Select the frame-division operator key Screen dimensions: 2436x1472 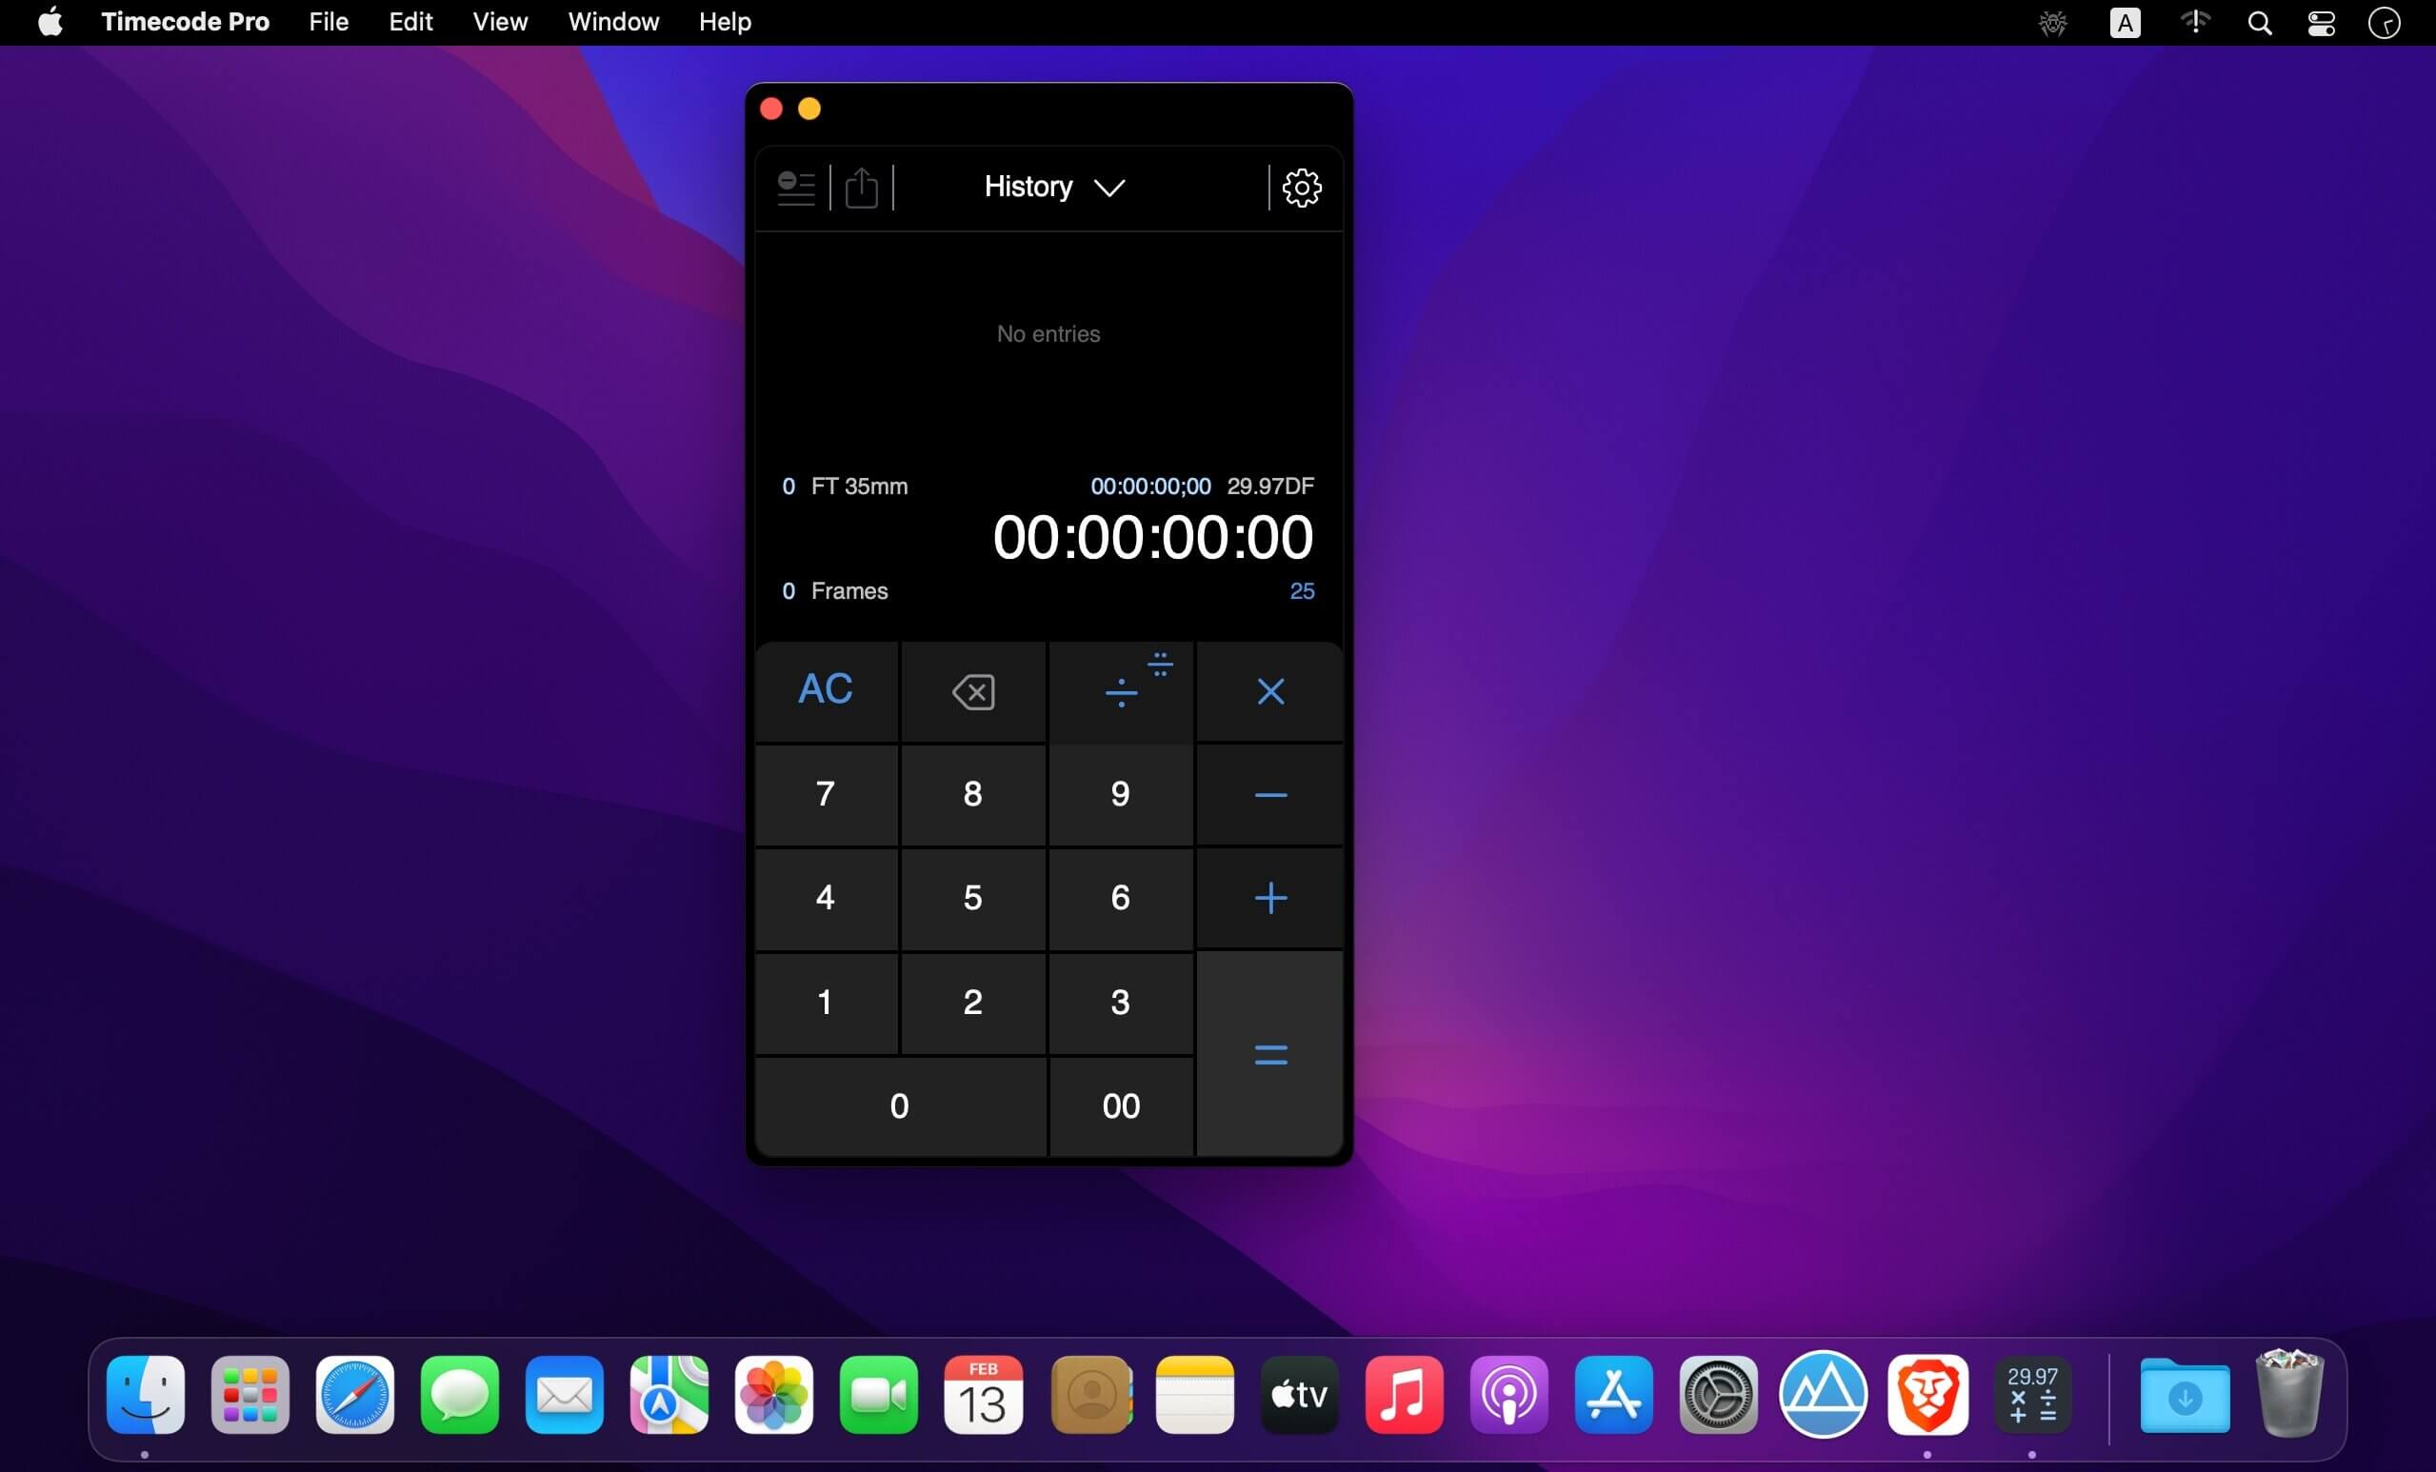(x=1120, y=692)
